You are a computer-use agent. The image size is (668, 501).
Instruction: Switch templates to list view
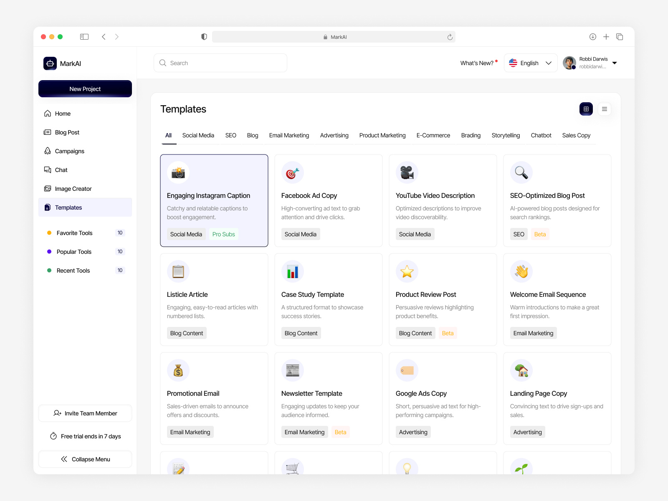[604, 109]
